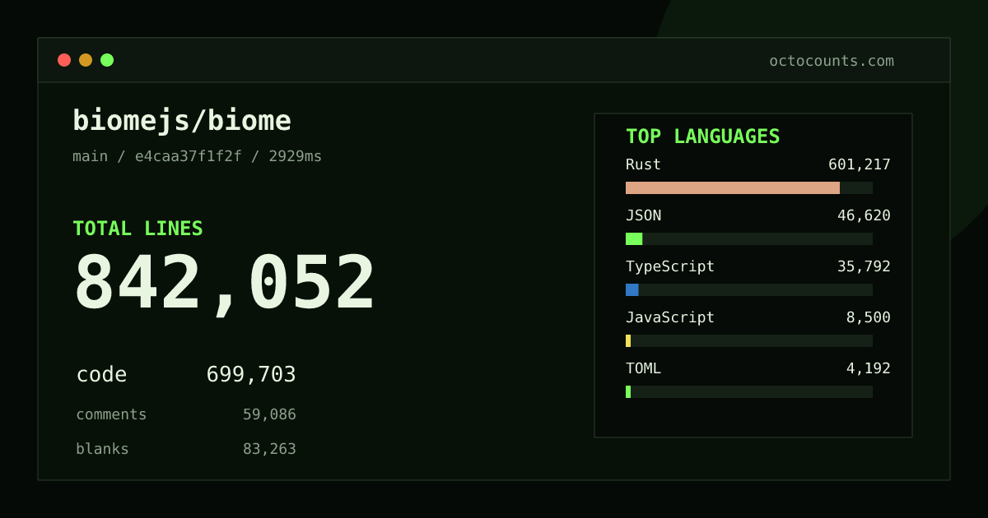The height and width of the screenshot is (518, 988).
Task: Click the yellow window dot
Action: point(86,60)
